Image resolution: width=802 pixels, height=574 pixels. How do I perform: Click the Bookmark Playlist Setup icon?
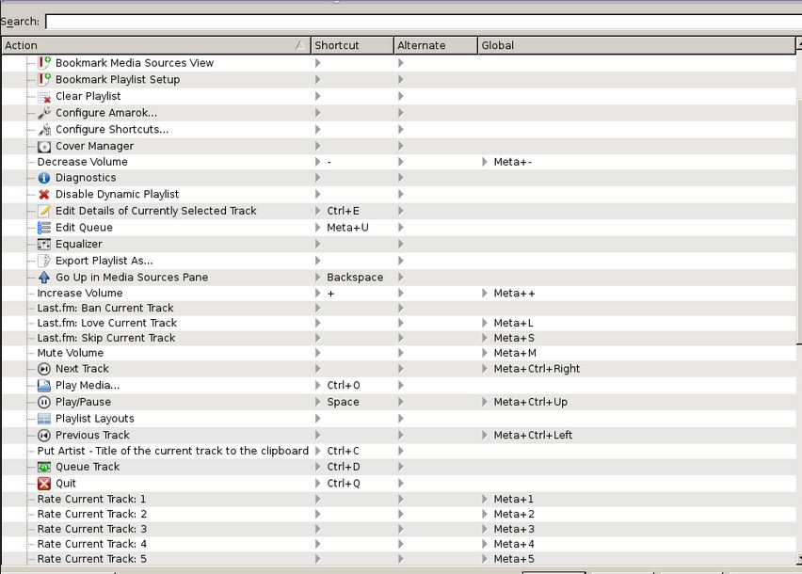point(44,79)
